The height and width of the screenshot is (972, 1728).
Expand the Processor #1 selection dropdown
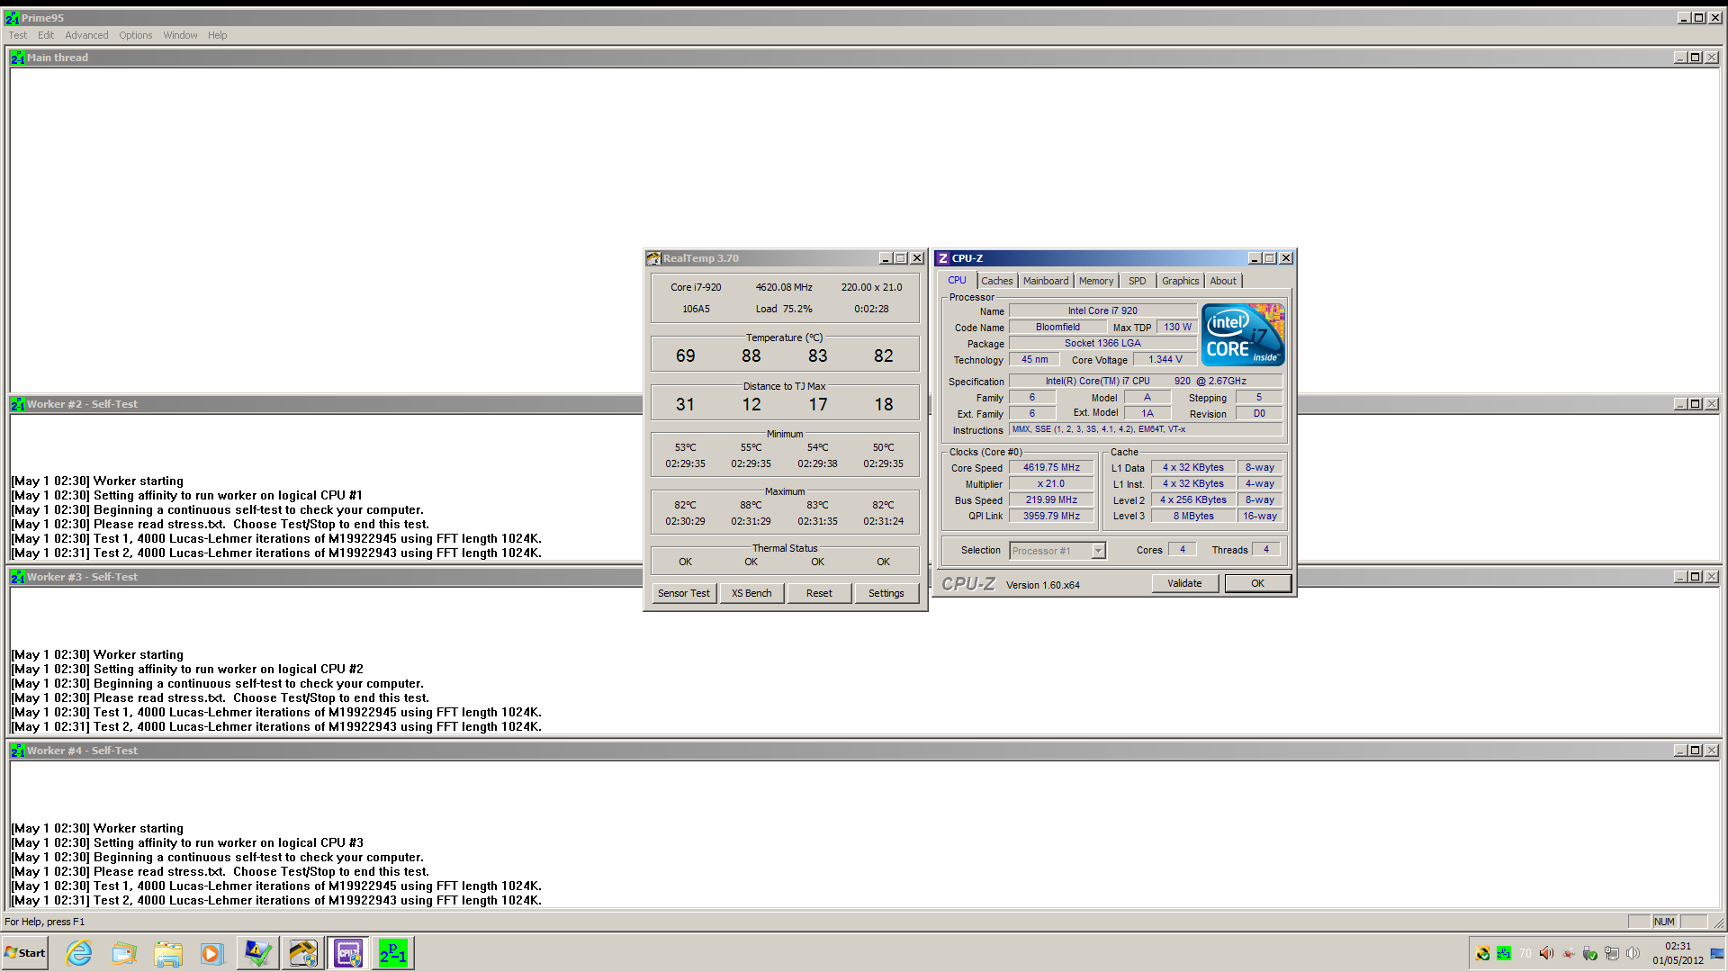click(1098, 550)
